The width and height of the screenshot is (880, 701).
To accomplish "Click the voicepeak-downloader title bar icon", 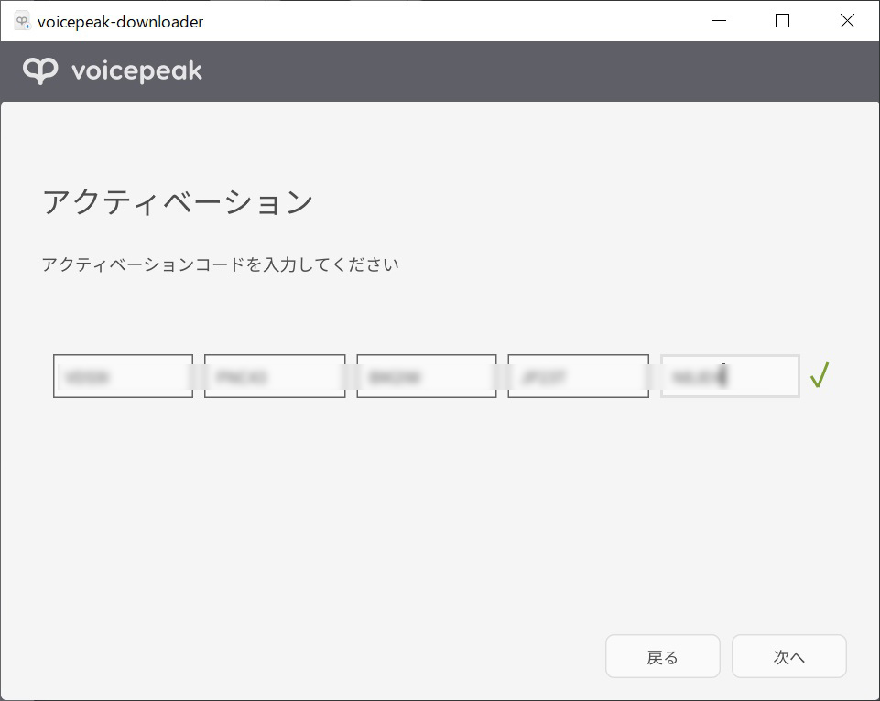I will pos(22,21).
